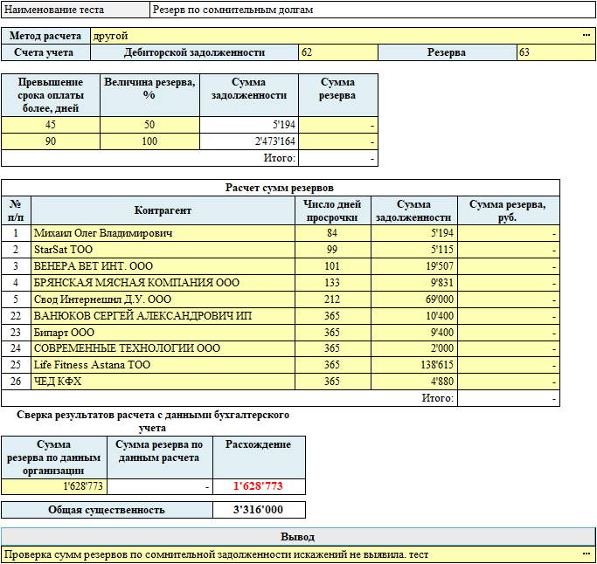The height and width of the screenshot is (564, 597).
Task: Click the reserve account cell '63'
Action: pos(556,52)
